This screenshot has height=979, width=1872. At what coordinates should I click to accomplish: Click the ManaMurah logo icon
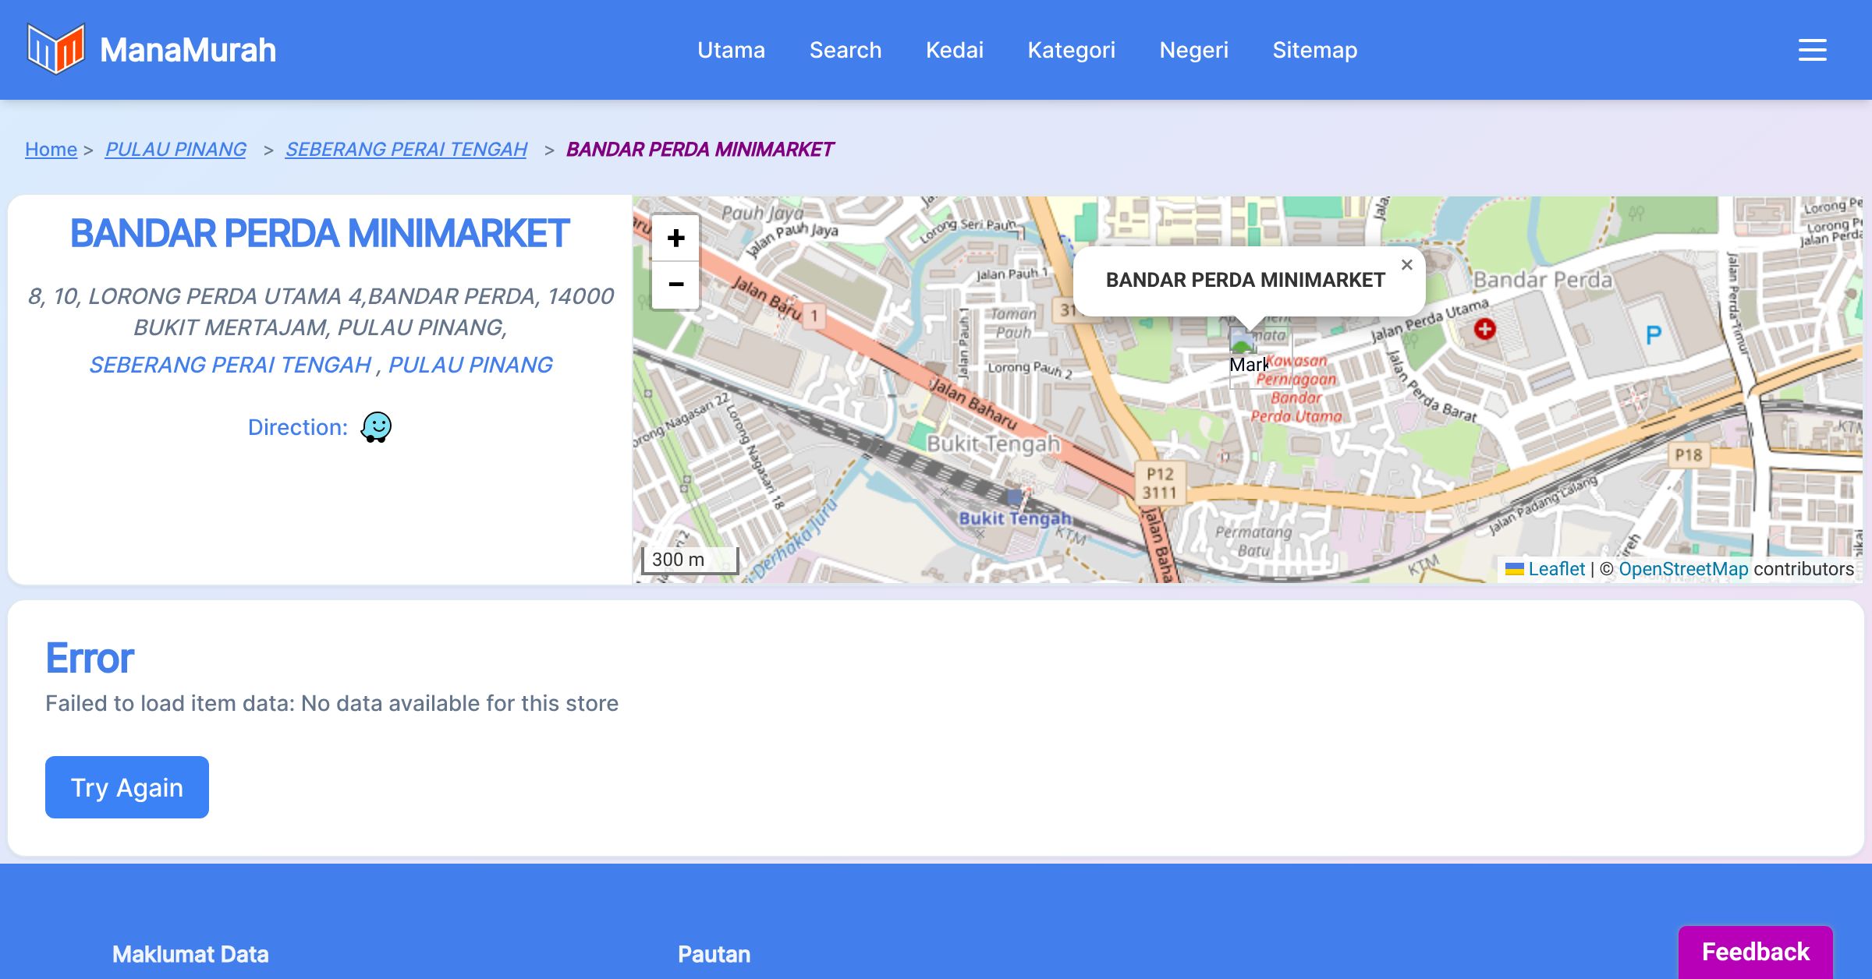pos(55,49)
